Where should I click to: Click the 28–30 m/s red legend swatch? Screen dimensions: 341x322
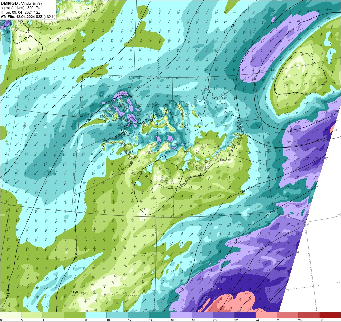click(x=309, y=315)
